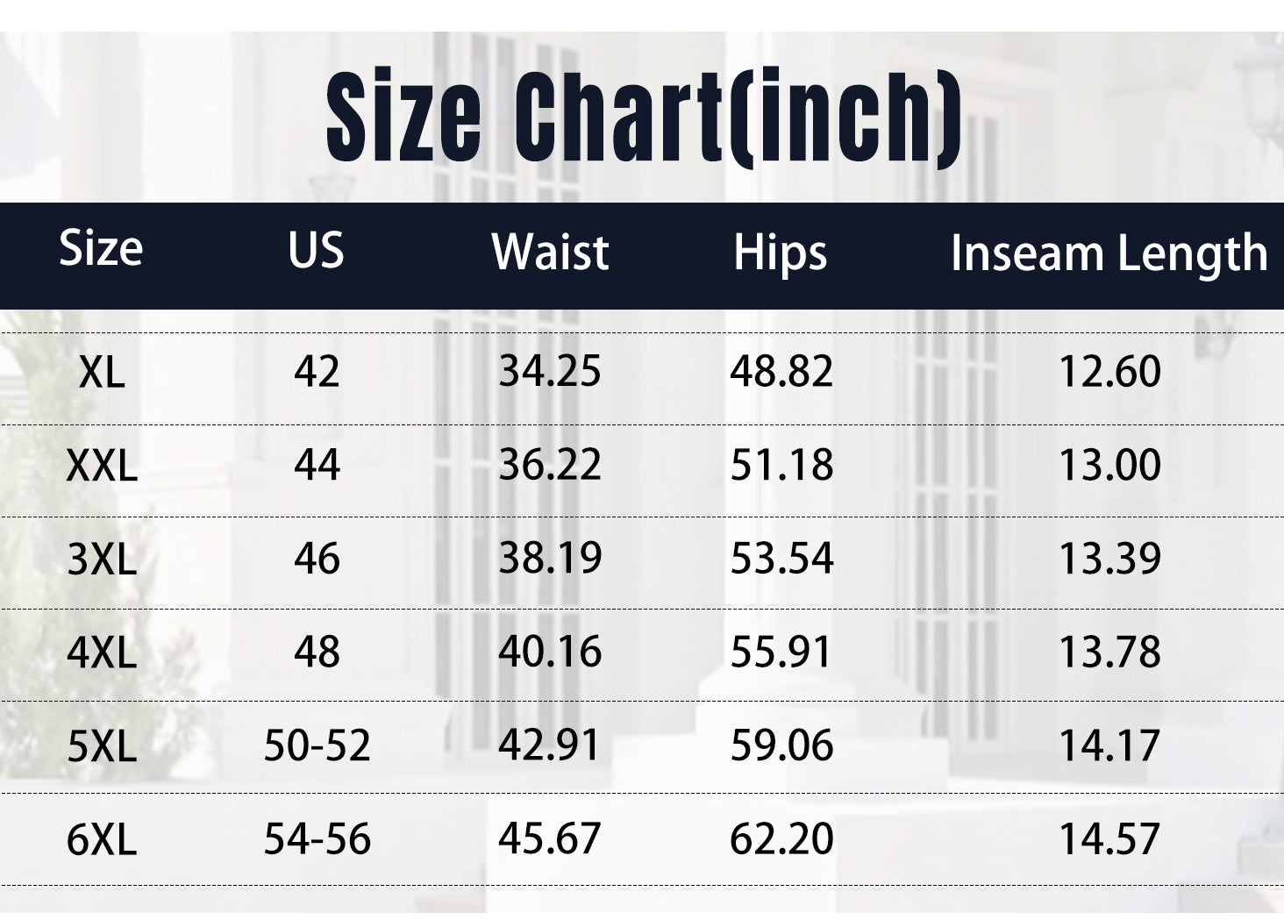Select the 4XL size row label
The width and height of the screenshot is (1284, 920).
tap(102, 653)
